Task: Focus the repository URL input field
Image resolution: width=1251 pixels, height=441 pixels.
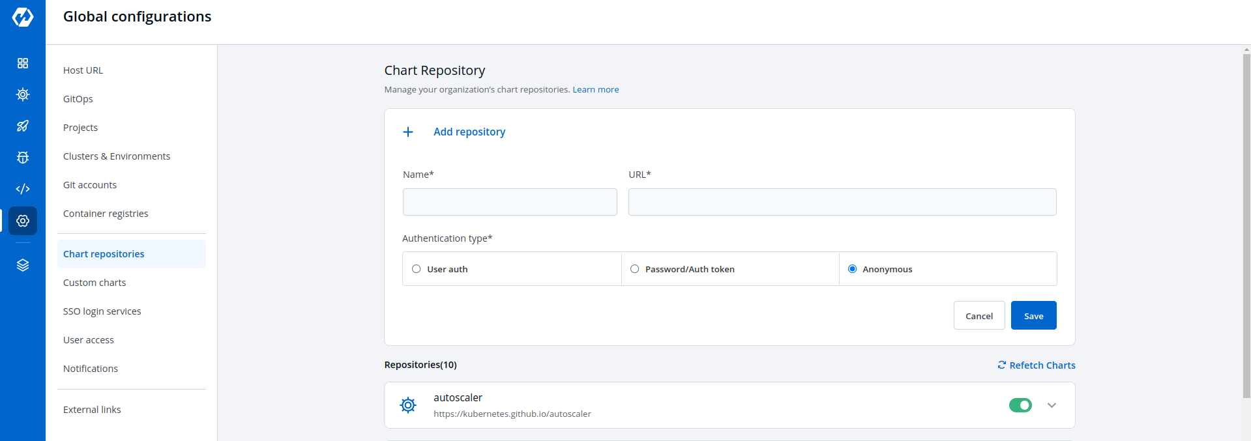Action: [842, 202]
